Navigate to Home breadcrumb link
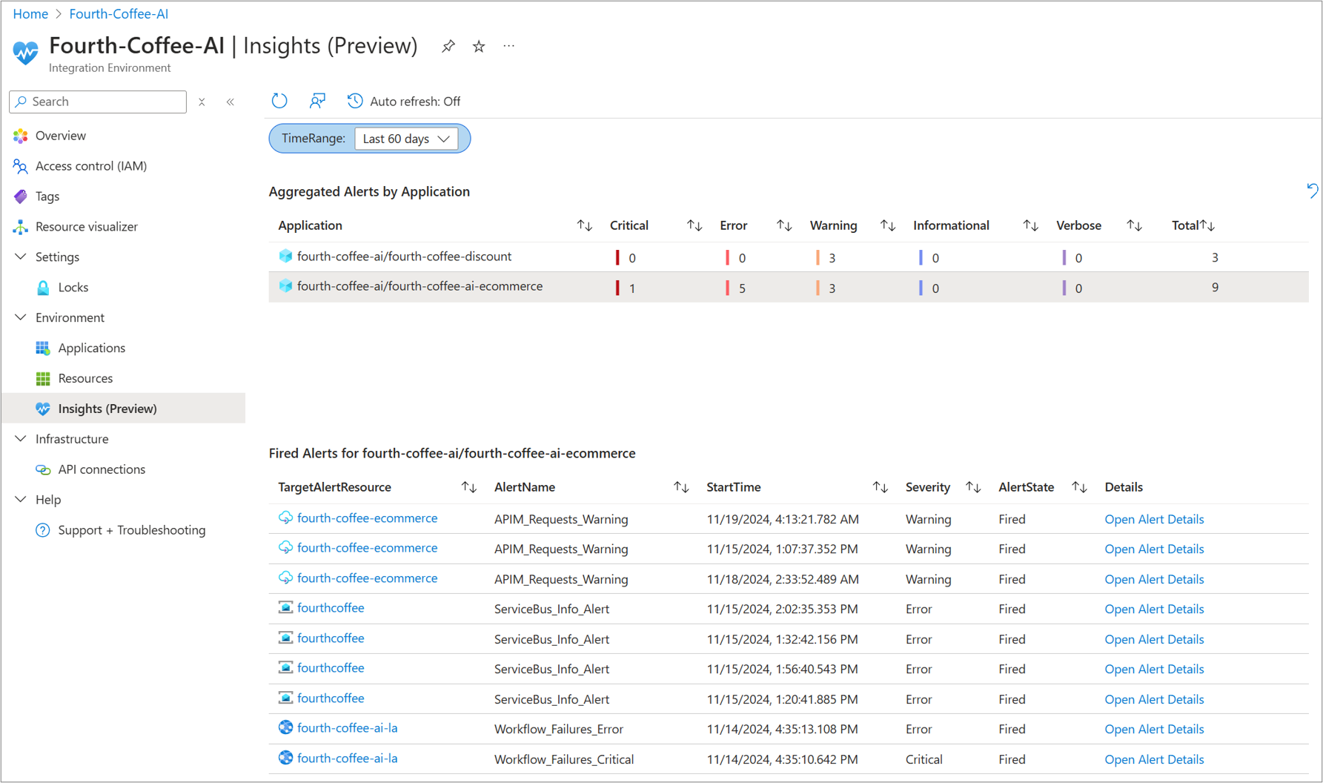 pyautogui.click(x=30, y=14)
